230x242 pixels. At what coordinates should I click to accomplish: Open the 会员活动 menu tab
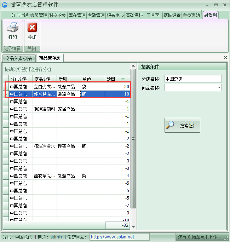coord(191,15)
